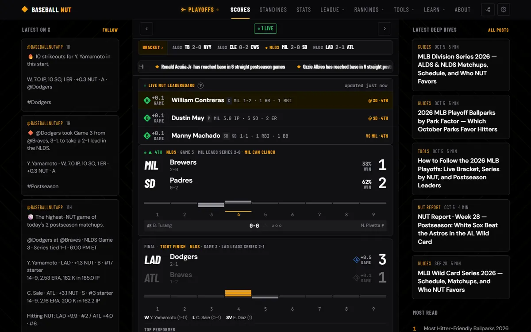Expand the Rankings dropdown menu
This screenshot has width=531, height=332.
click(x=369, y=10)
